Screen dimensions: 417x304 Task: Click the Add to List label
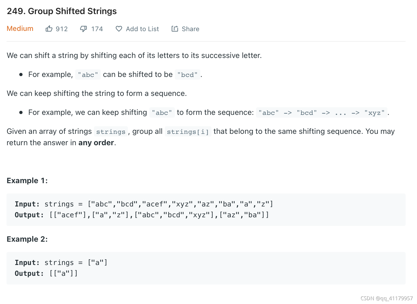[x=142, y=29]
